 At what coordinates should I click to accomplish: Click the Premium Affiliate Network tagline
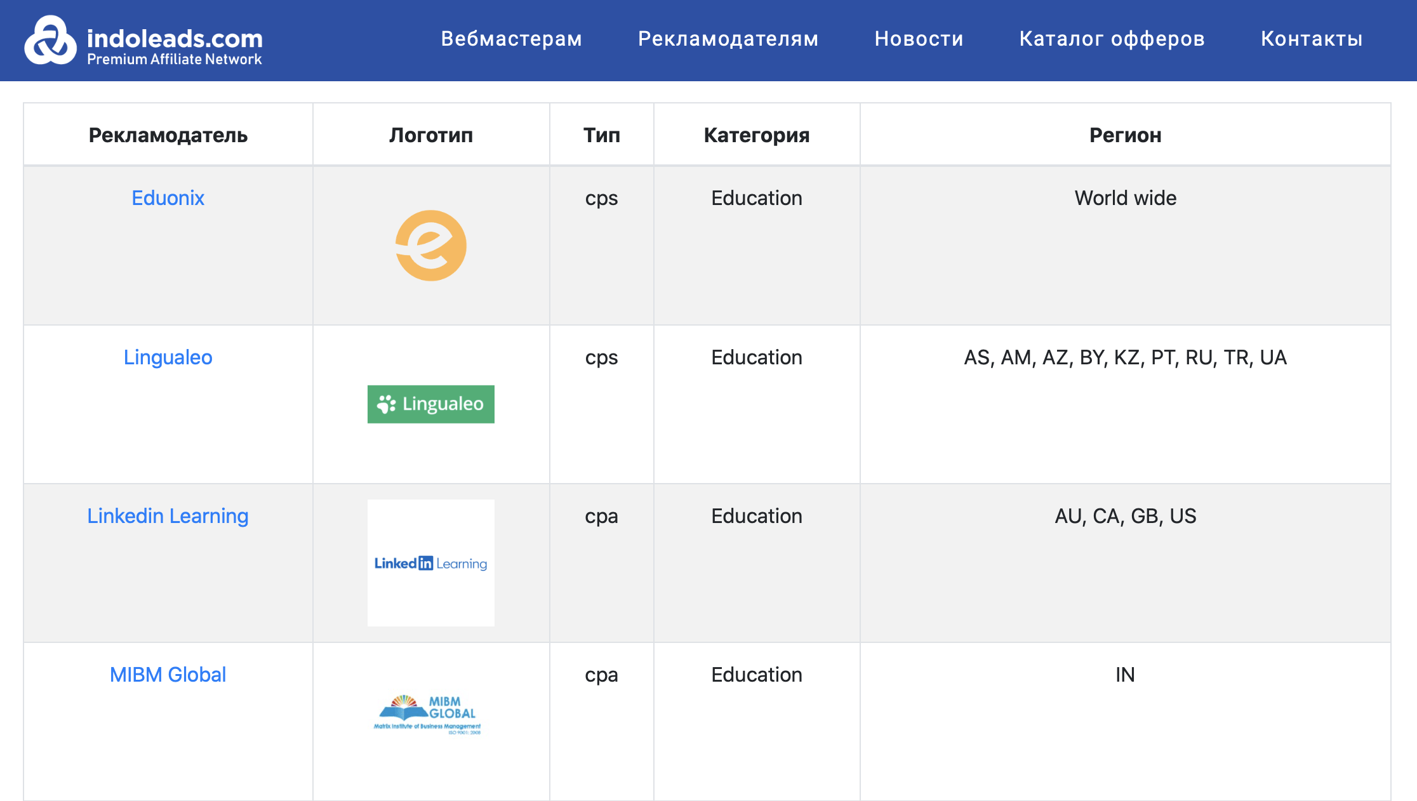click(175, 59)
